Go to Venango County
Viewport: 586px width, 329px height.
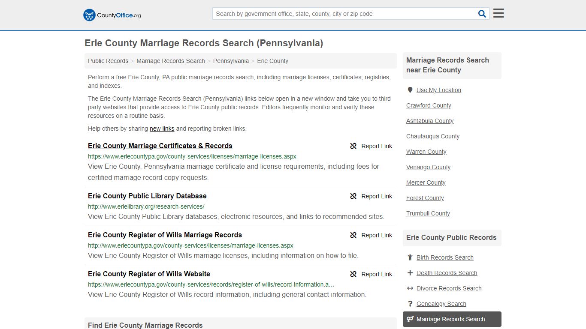tap(428, 167)
